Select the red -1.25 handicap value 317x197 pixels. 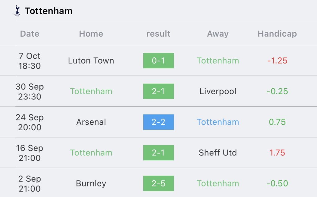pos(277,60)
